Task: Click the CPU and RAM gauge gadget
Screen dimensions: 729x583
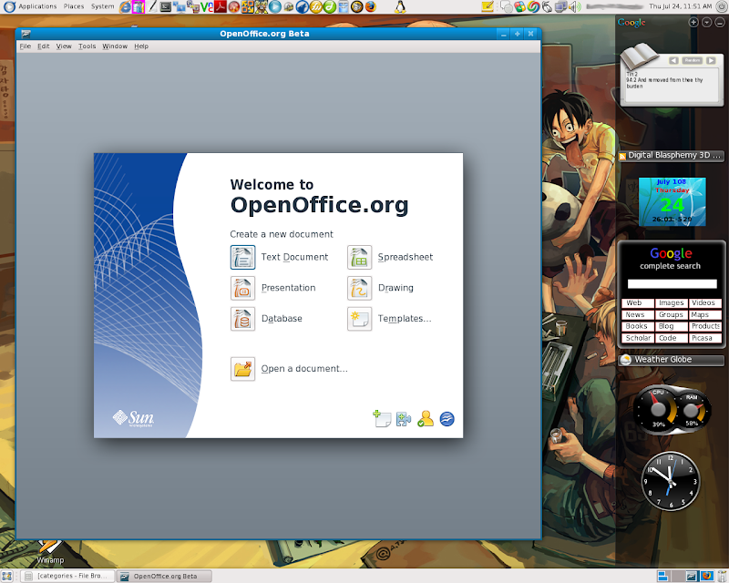Action: coord(672,410)
